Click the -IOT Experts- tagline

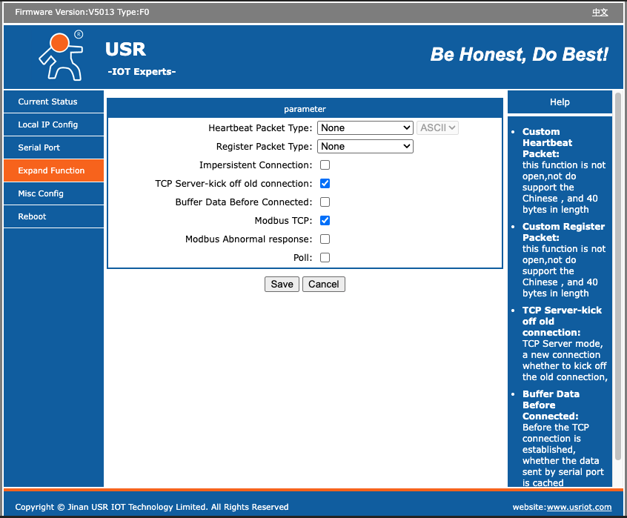click(142, 72)
